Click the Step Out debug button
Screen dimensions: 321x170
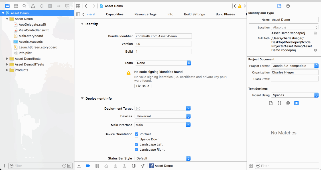(124, 166)
